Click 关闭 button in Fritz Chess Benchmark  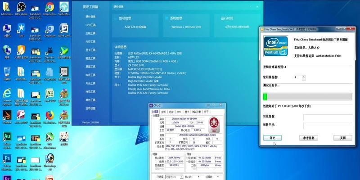pyautogui.click(x=343, y=138)
